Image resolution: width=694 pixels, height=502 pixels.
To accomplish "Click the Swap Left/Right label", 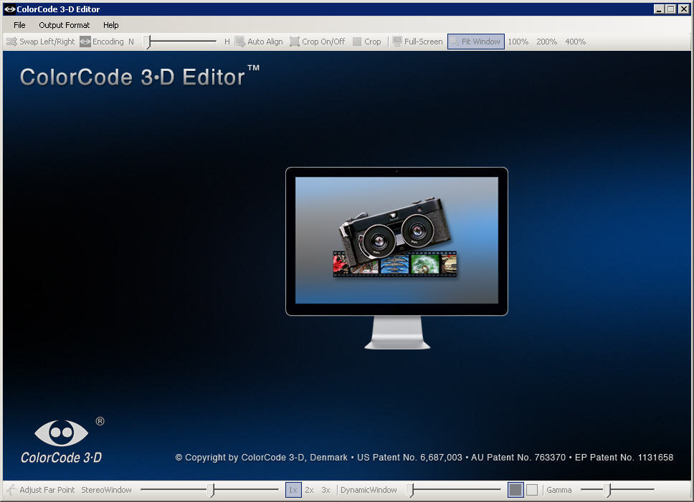I will coord(47,42).
